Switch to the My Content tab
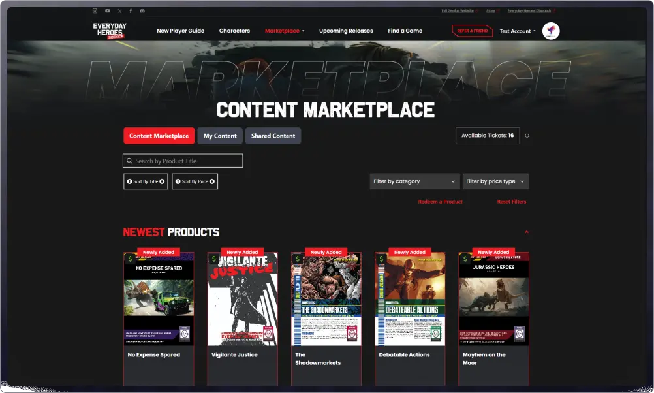The height and width of the screenshot is (393, 654). [x=220, y=136]
